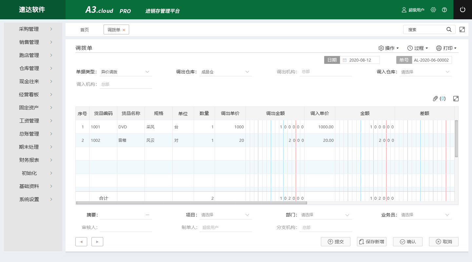Click the power logout icon

462,9
